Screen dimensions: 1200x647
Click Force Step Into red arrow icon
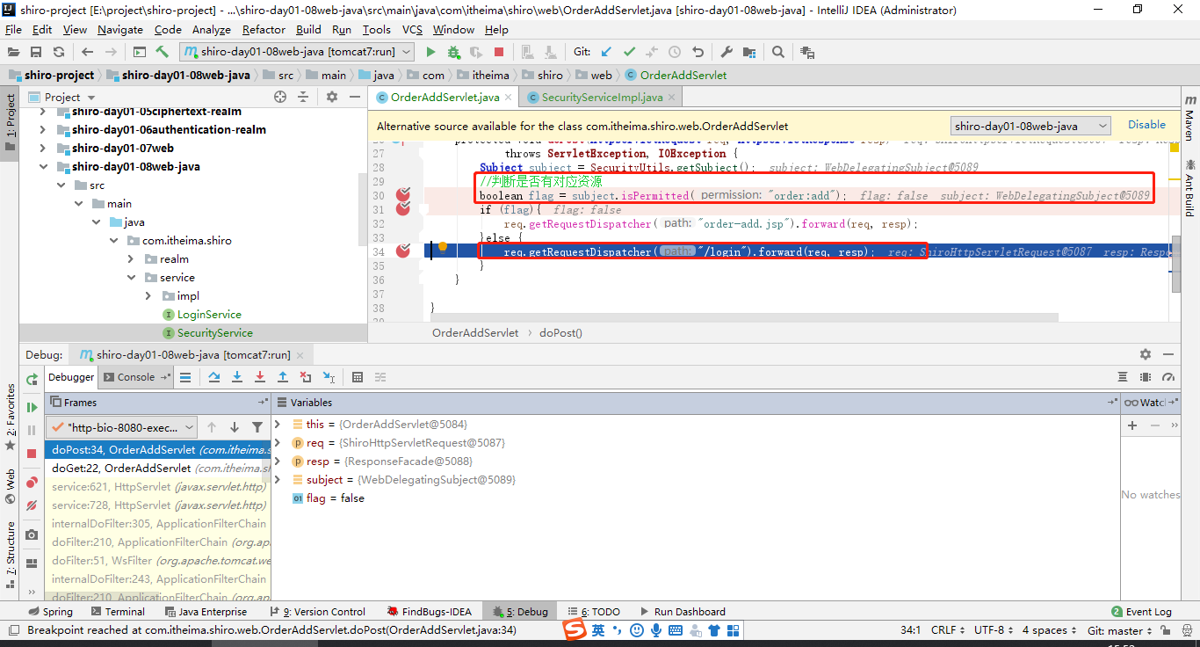point(260,377)
